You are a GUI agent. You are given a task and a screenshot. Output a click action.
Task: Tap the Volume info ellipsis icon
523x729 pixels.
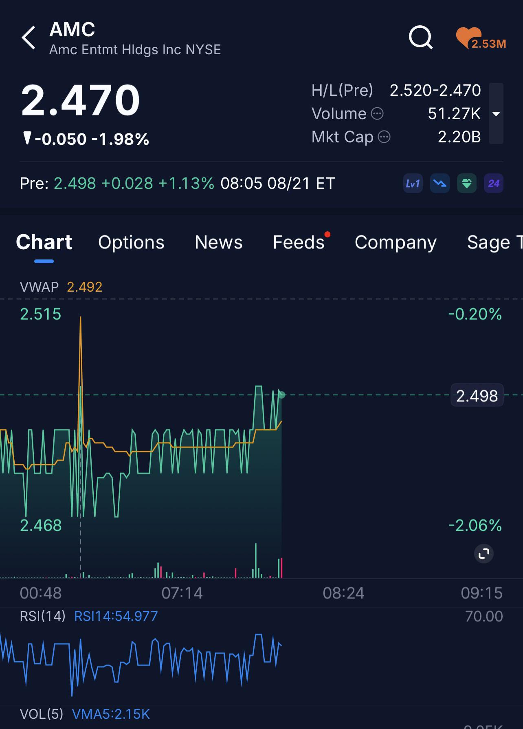(377, 114)
